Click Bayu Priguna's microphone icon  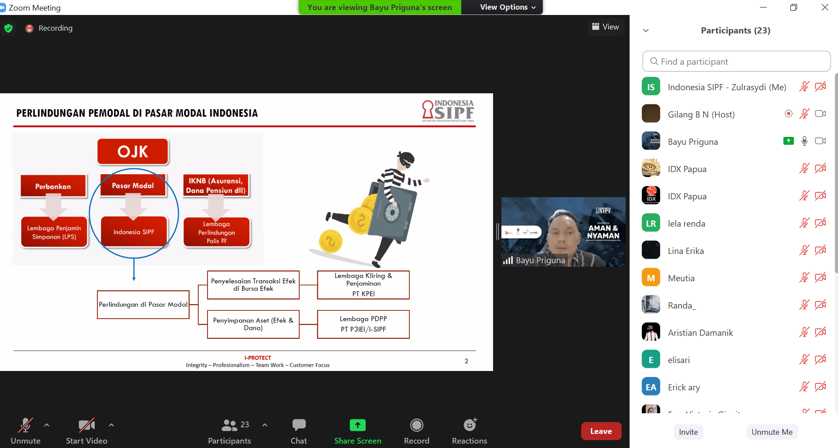coord(804,141)
